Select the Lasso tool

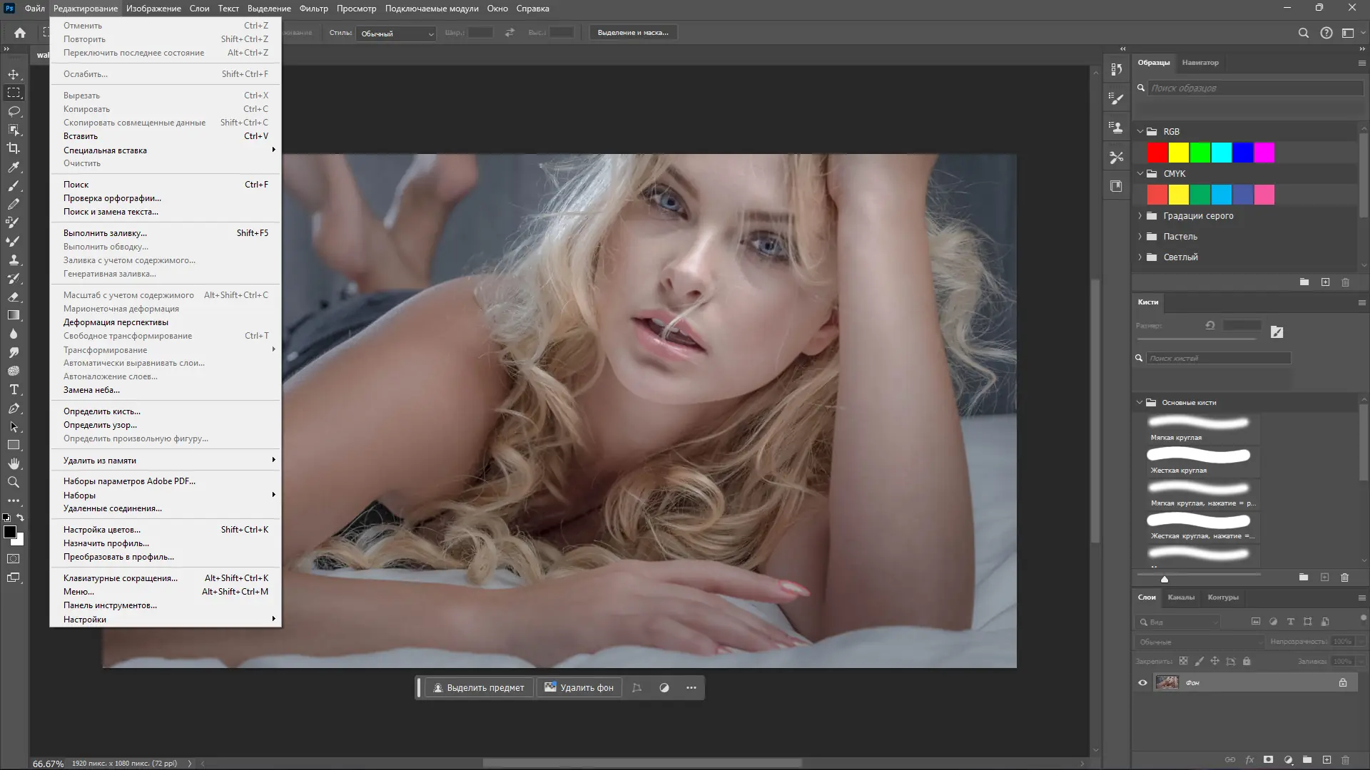(14, 111)
